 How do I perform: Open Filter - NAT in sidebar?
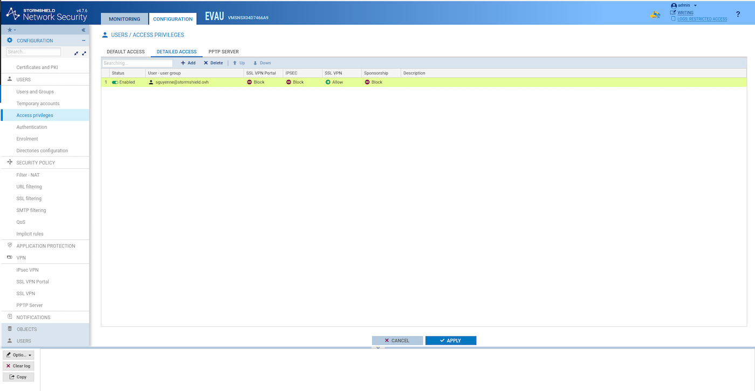(x=28, y=175)
